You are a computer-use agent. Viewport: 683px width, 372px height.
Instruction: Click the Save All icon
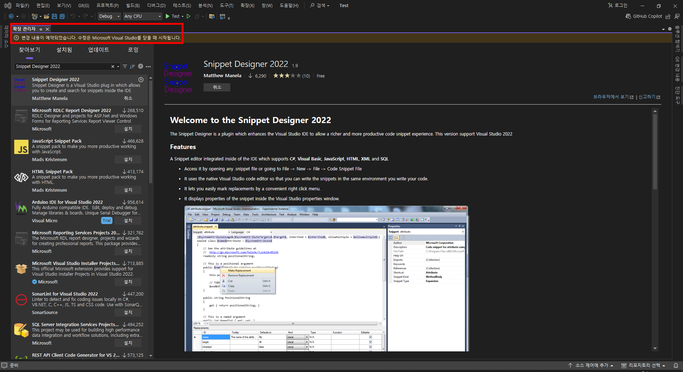click(x=62, y=16)
